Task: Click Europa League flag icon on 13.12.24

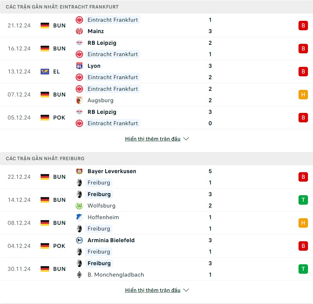Action: coord(45,72)
